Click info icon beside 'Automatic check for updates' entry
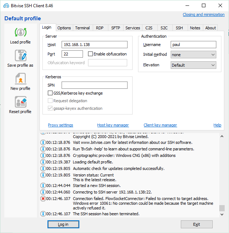 (43, 168)
